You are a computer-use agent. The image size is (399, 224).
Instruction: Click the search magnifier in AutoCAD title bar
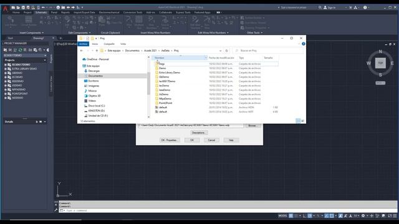coord(320,7)
